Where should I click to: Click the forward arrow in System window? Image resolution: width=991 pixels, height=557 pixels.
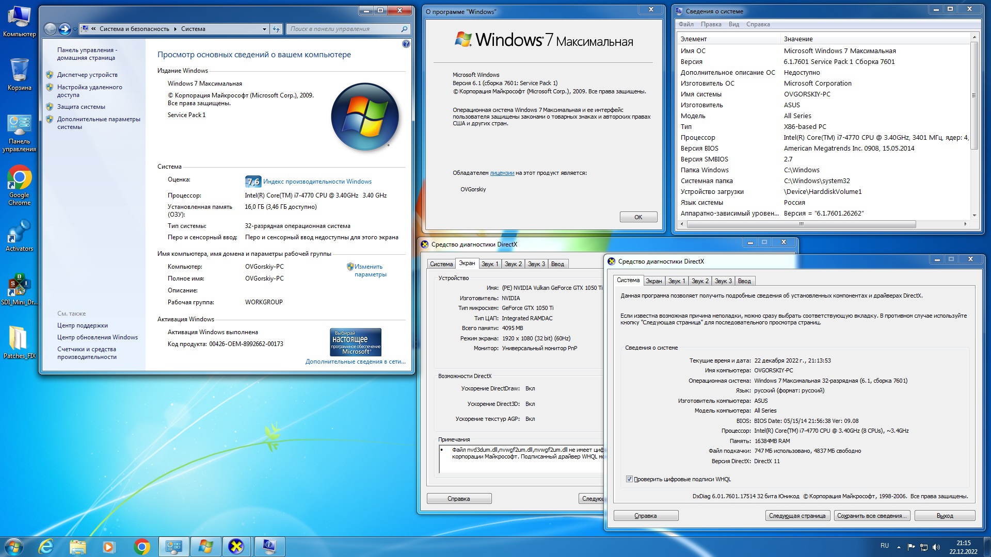65,29
